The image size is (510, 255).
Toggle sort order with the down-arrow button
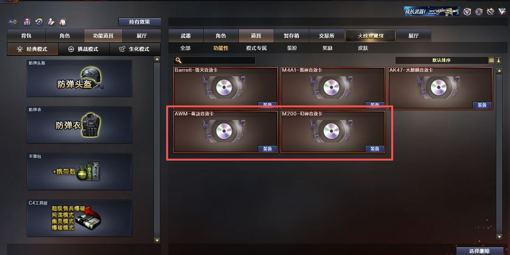(499, 60)
